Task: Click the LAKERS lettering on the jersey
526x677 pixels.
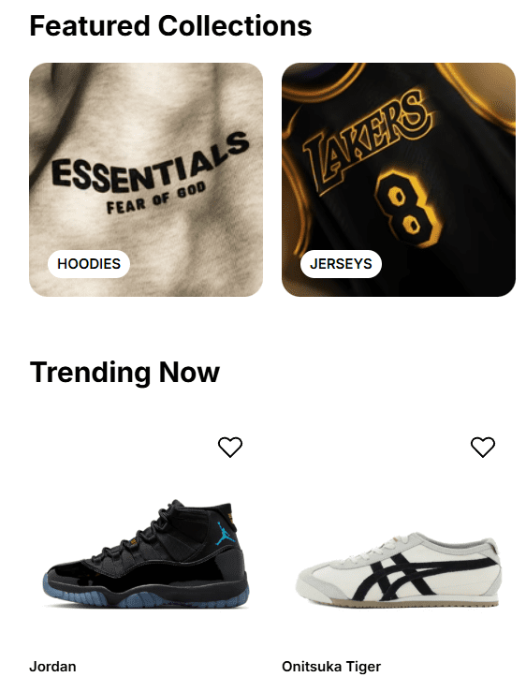Action: [x=367, y=140]
